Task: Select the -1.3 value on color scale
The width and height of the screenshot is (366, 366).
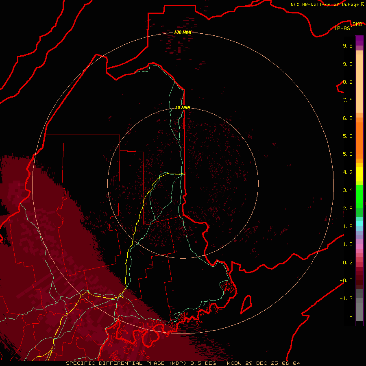Action: click(x=346, y=298)
